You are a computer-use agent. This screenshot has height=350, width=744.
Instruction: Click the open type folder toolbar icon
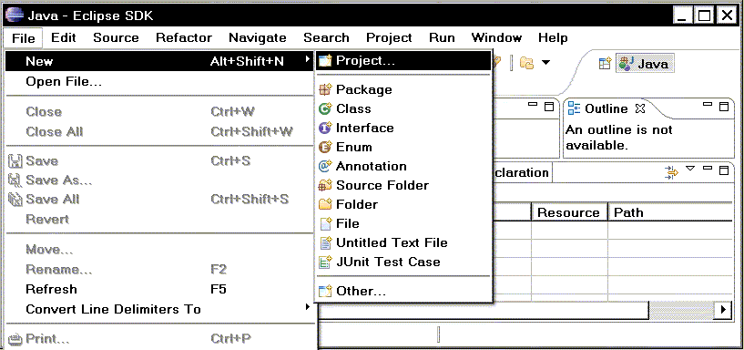(x=526, y=63)
